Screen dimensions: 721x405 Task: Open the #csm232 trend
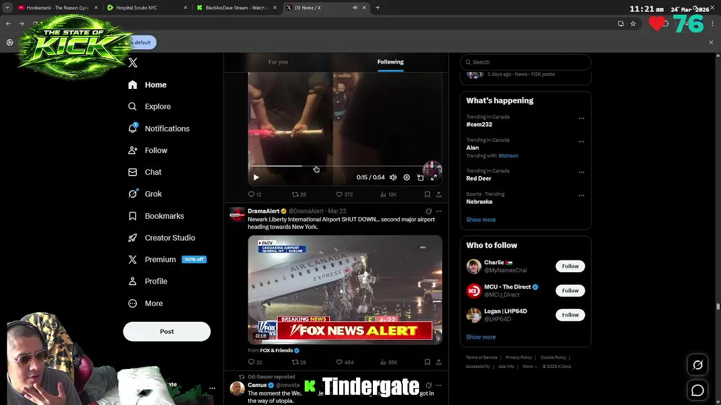(x=479, y=124)
